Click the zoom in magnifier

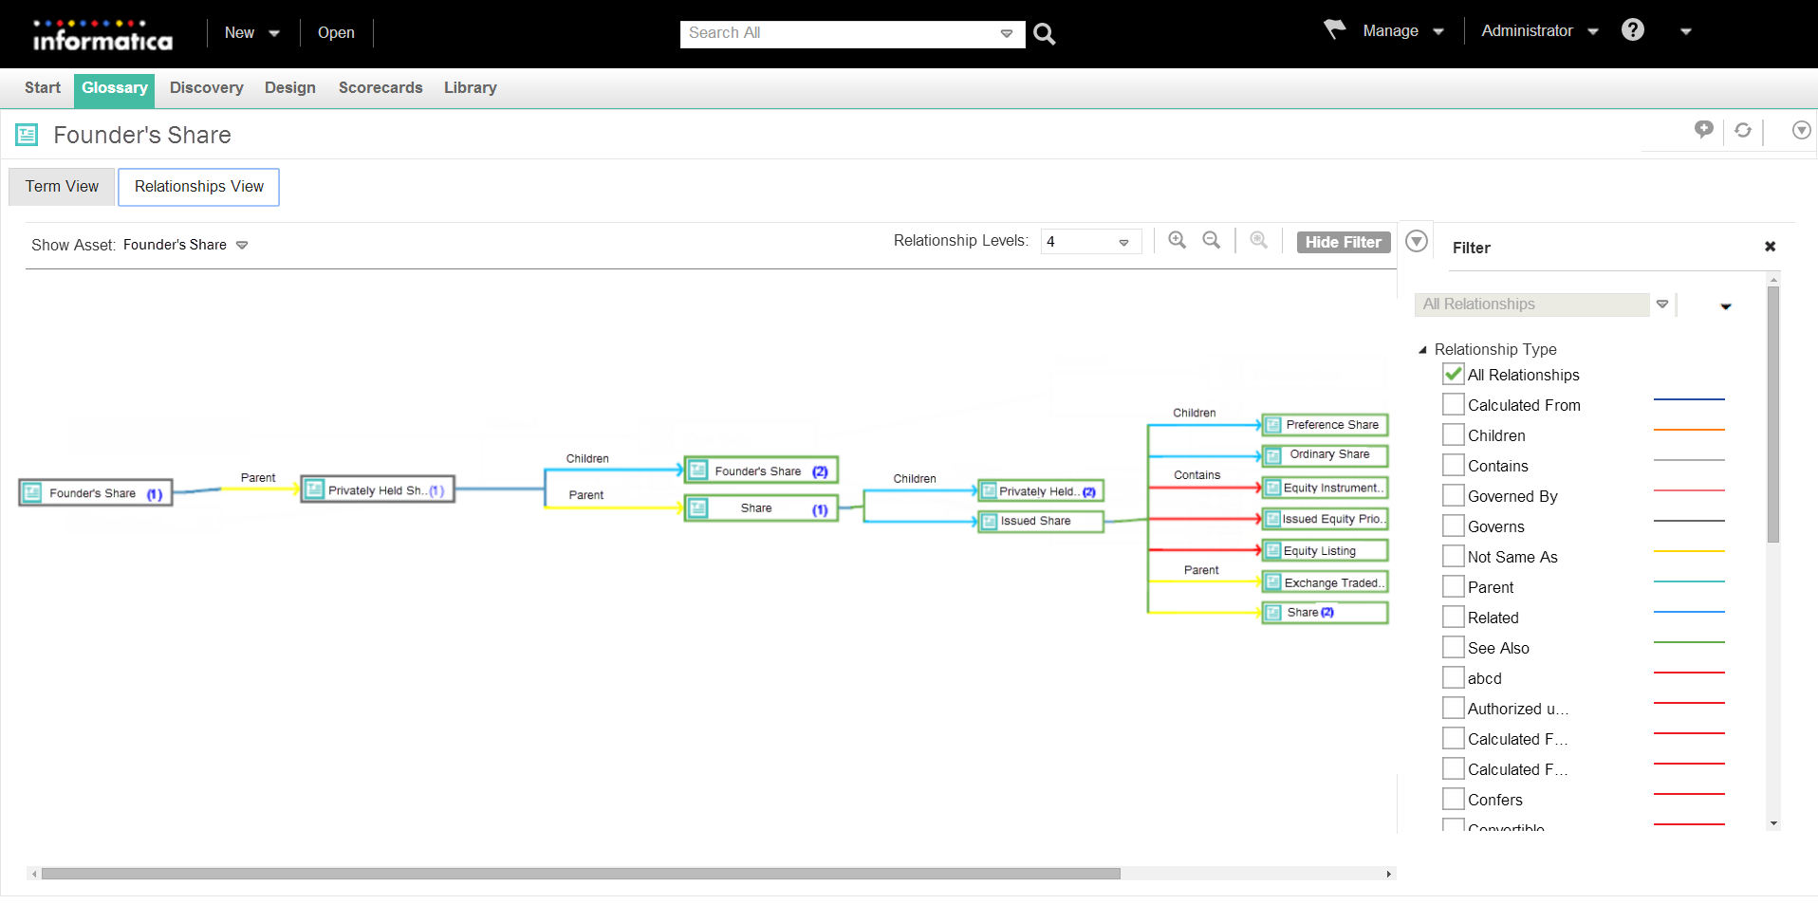pos(1178,240)
